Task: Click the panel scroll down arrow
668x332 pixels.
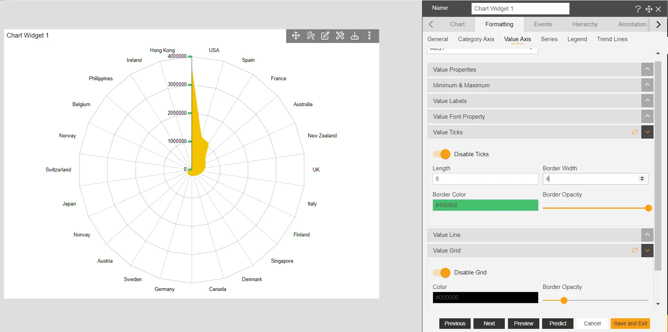Action: coord(658,304)
